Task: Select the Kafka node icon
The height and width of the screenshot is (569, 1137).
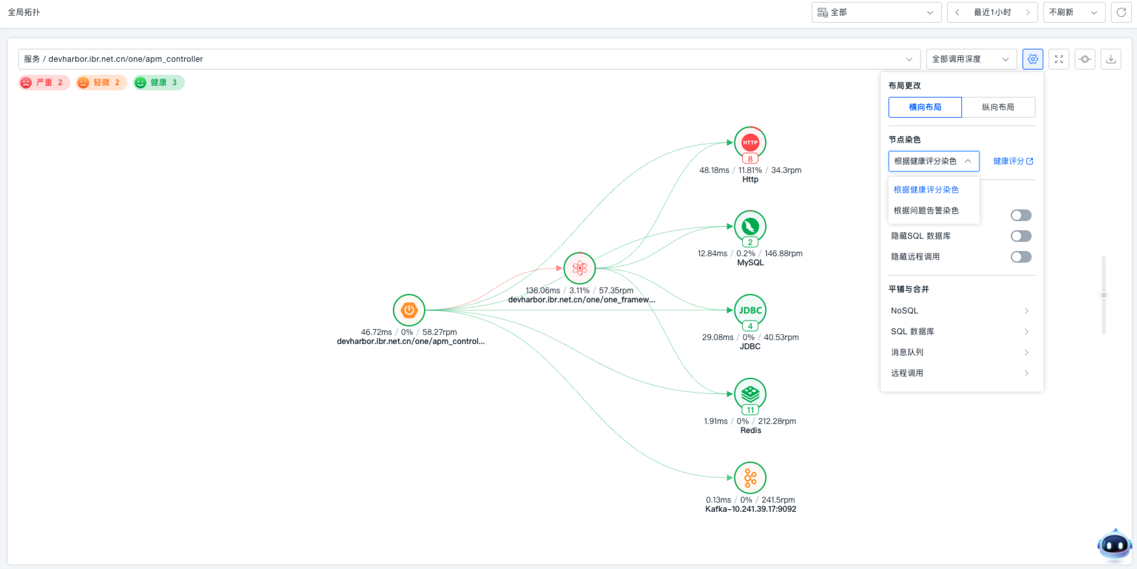Action: click(750, 478)
